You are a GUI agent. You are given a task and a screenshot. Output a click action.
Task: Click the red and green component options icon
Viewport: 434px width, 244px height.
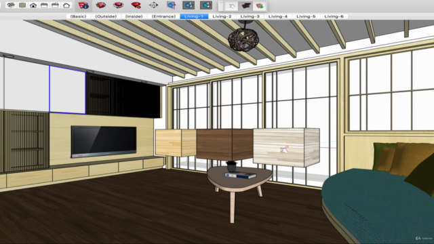point(259,6)
